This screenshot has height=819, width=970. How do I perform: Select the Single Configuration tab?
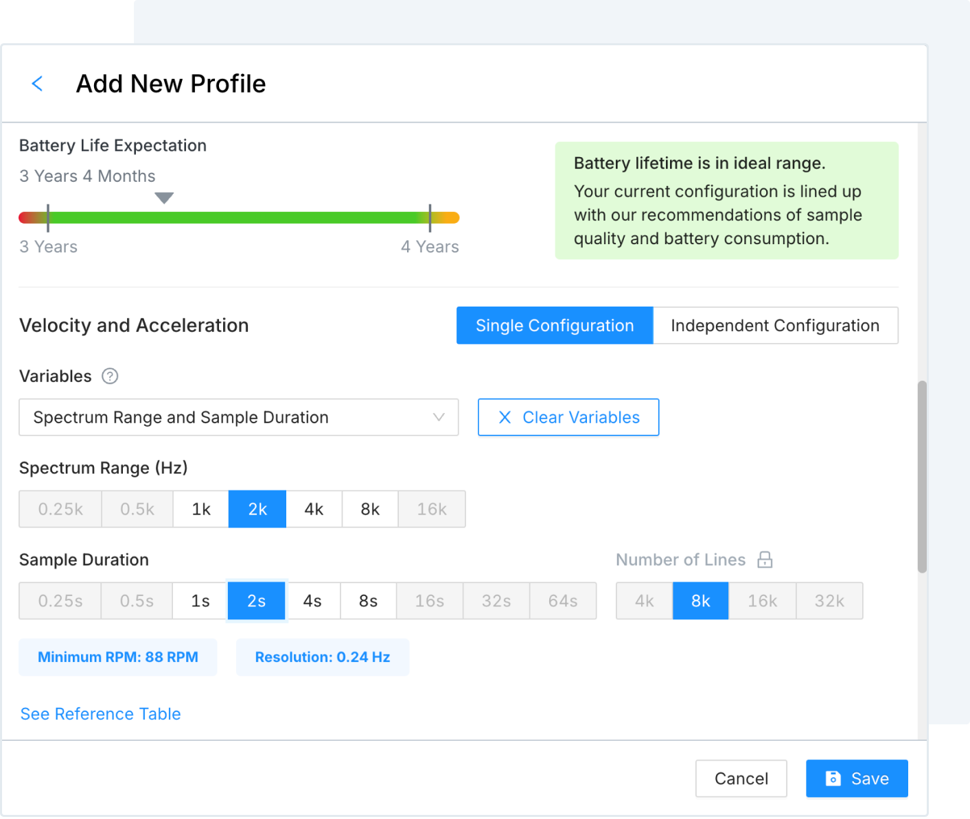[x=554, y=325]
